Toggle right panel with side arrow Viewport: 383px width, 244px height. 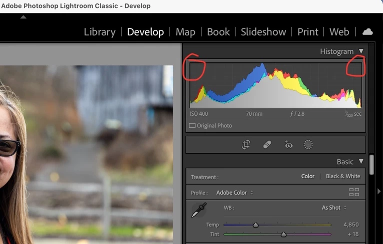pyautogui.click(x=379, y=191)
